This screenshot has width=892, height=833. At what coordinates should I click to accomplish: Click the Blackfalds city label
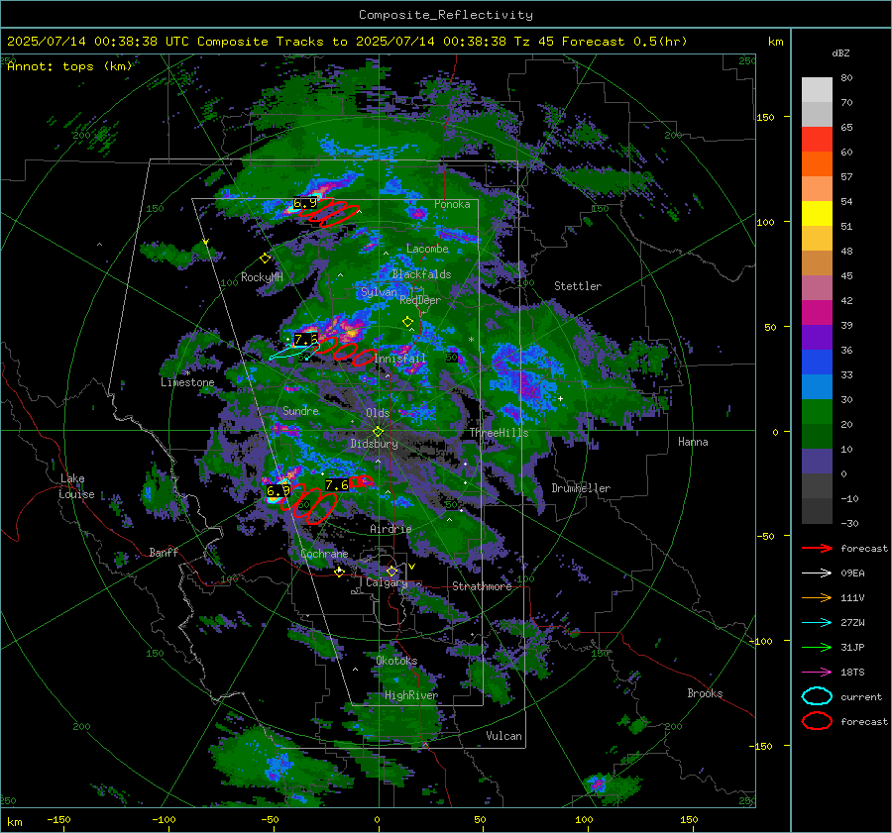point(421,274)
